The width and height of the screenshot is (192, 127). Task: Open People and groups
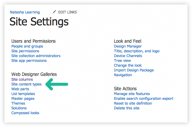pyautogui.click(x=27, y=46)
